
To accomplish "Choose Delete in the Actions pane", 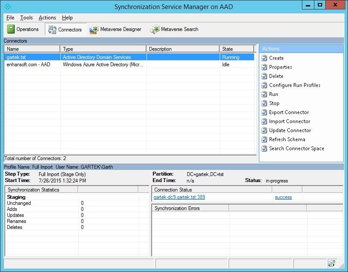I will pos(276,76).
